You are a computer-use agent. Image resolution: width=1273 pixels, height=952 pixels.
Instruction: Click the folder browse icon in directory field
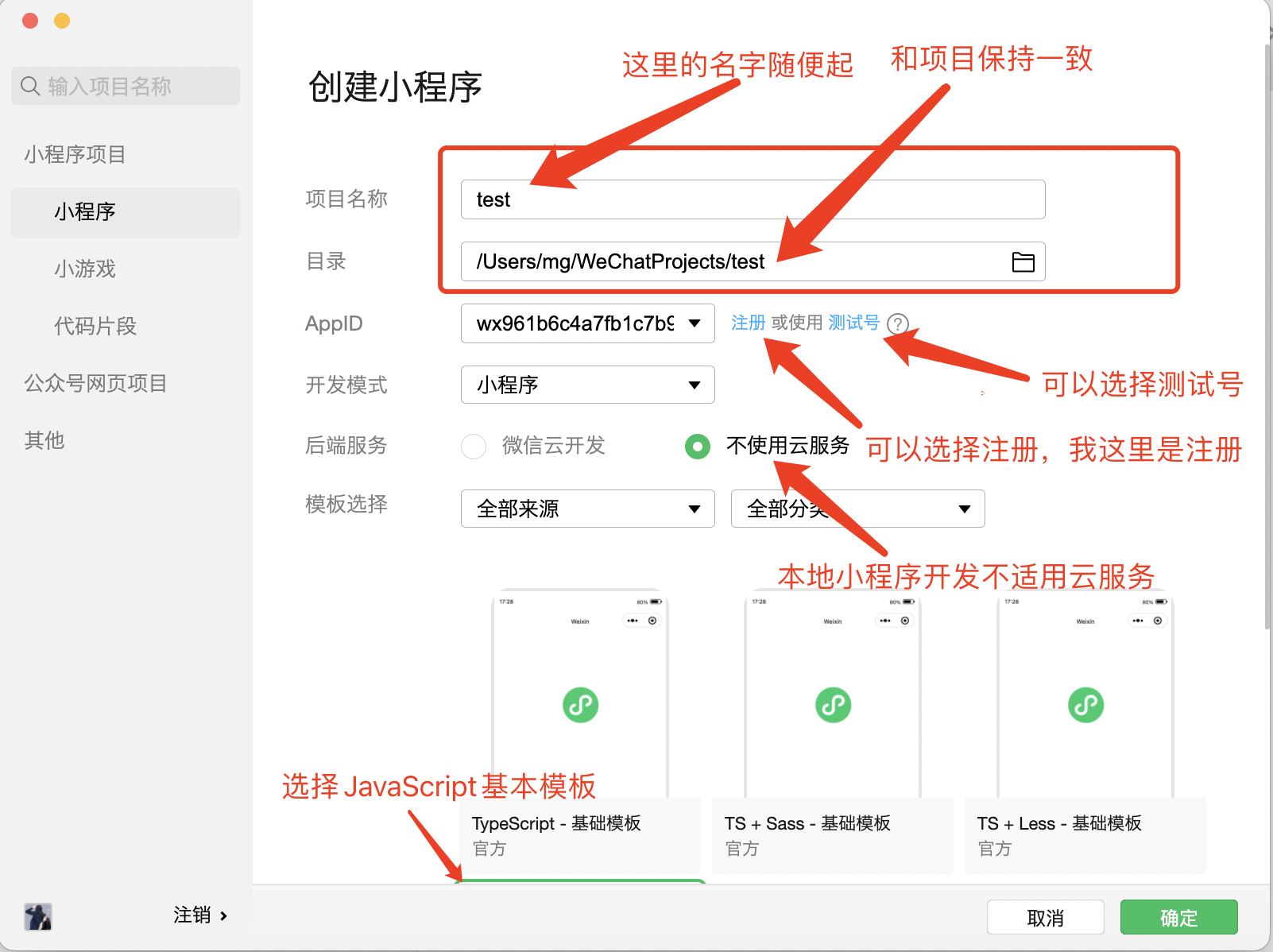[x=1023, y=261]
